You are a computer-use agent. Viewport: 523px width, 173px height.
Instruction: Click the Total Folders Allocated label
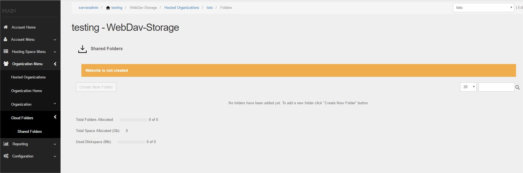pos(95,119)
